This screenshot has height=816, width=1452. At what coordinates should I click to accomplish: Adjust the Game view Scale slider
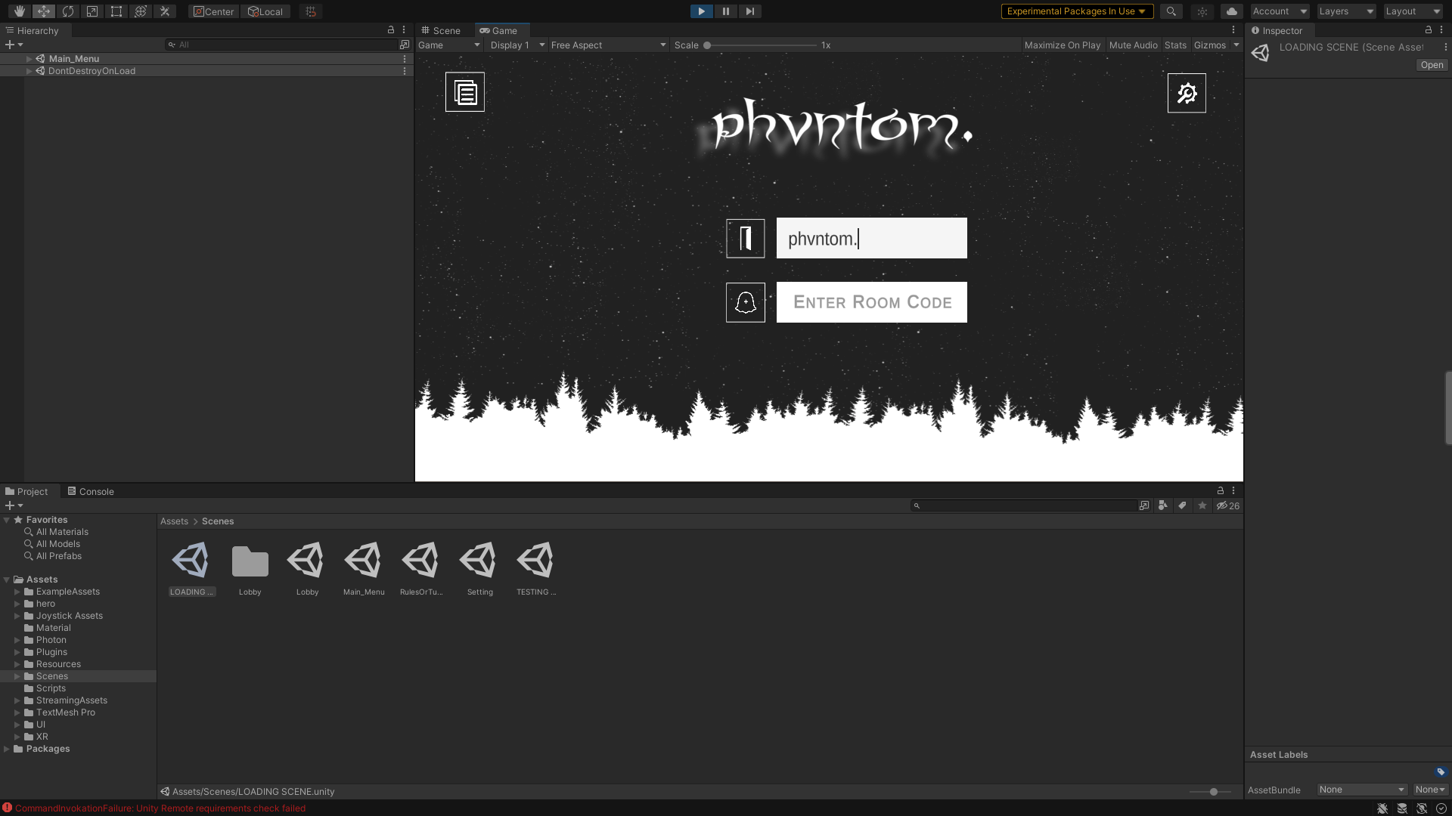pos(707,45)
